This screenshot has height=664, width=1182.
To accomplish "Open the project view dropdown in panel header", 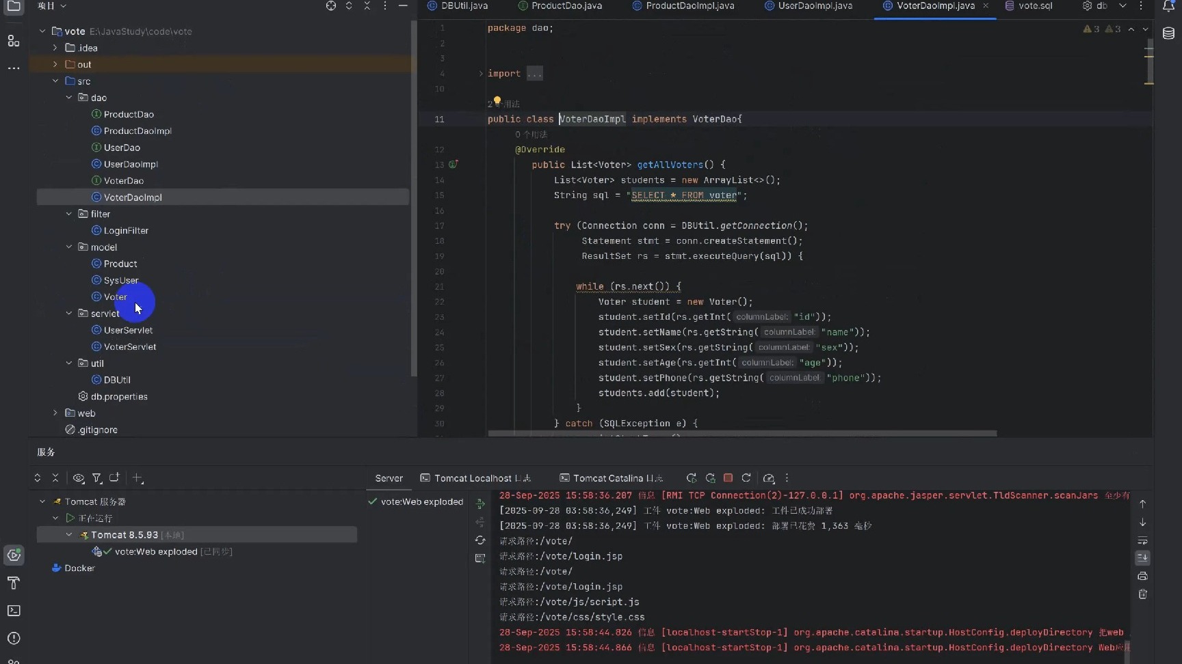I will tap(51, 6).
